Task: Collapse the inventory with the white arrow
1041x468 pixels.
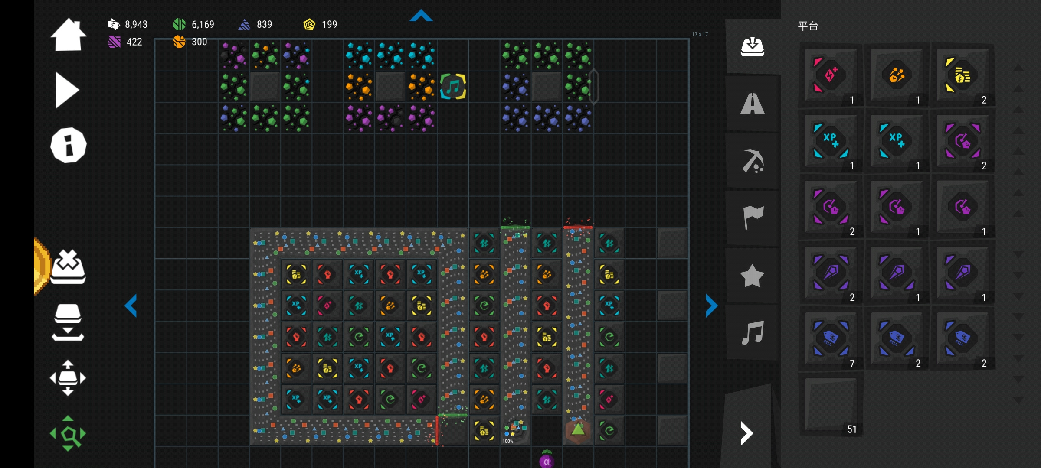Action: coord(746,433)
